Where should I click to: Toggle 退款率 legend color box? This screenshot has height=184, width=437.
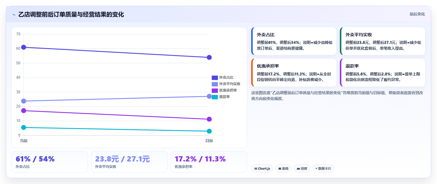coord(215,97)
